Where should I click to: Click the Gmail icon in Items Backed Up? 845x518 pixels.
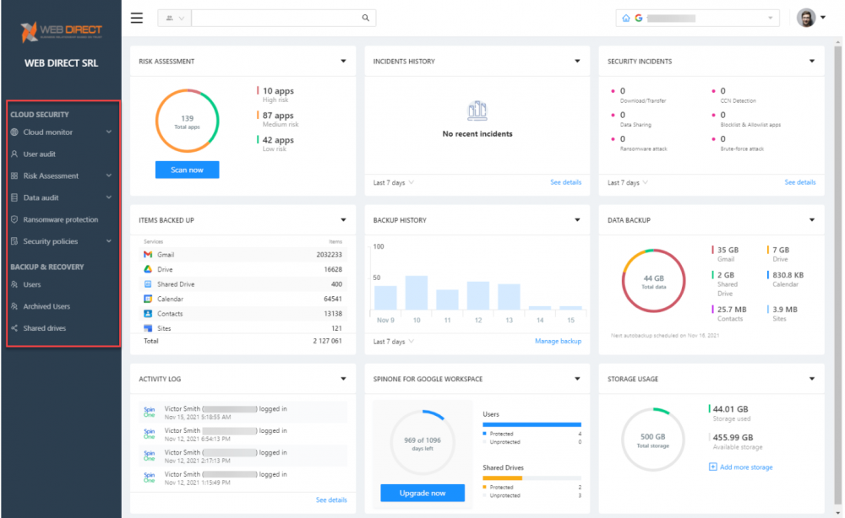coord(148,255)
